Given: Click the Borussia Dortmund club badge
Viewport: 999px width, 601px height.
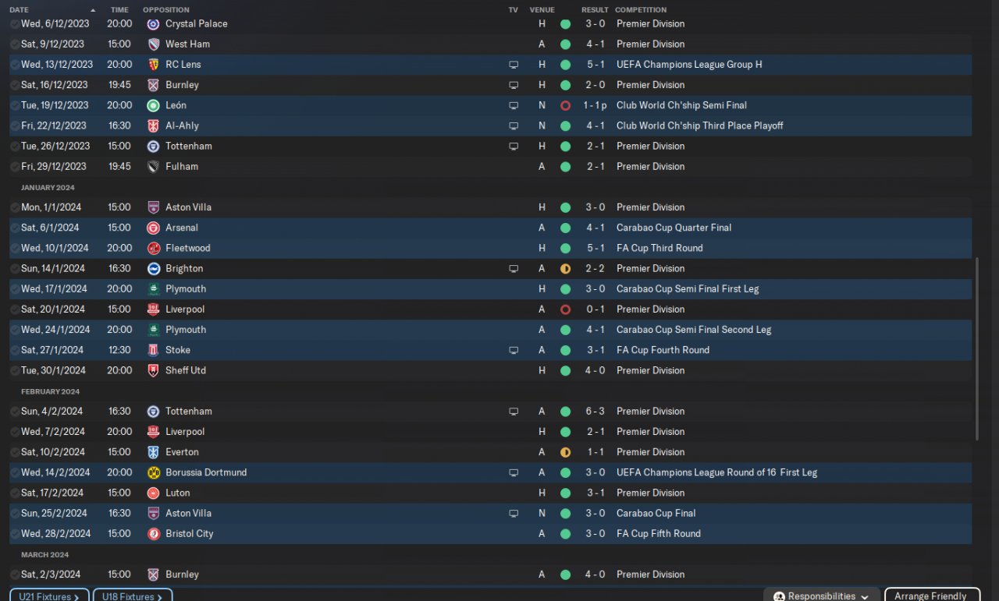Looking at the screenshot, I should pos(153,472).
